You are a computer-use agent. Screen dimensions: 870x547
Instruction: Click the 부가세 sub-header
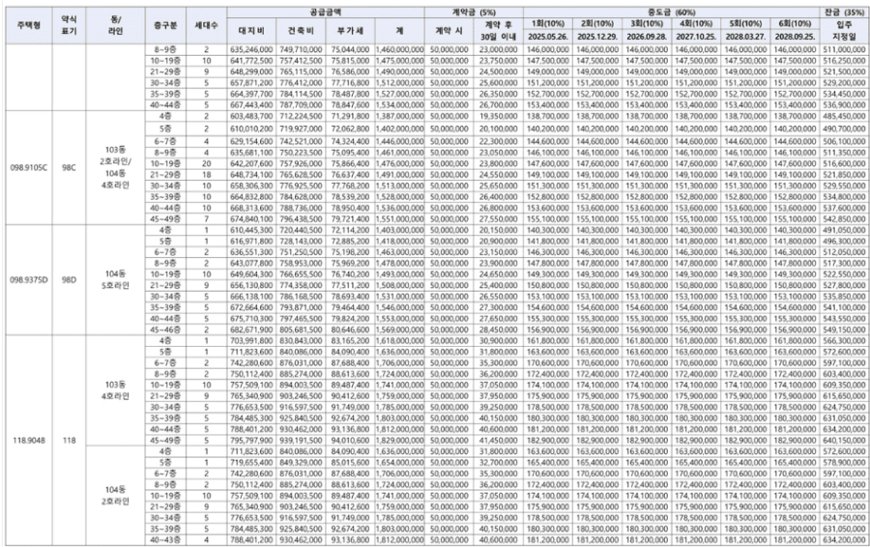point(350,31)
